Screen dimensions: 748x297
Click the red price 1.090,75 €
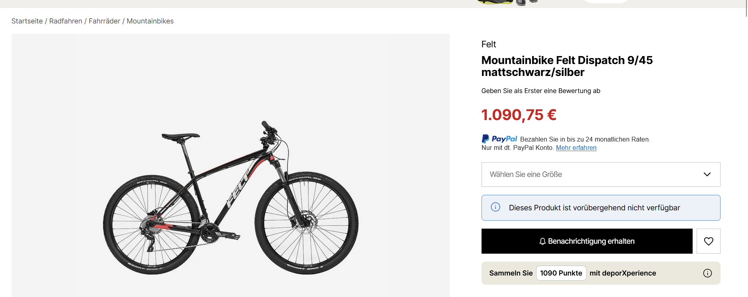tap(519, 115)
